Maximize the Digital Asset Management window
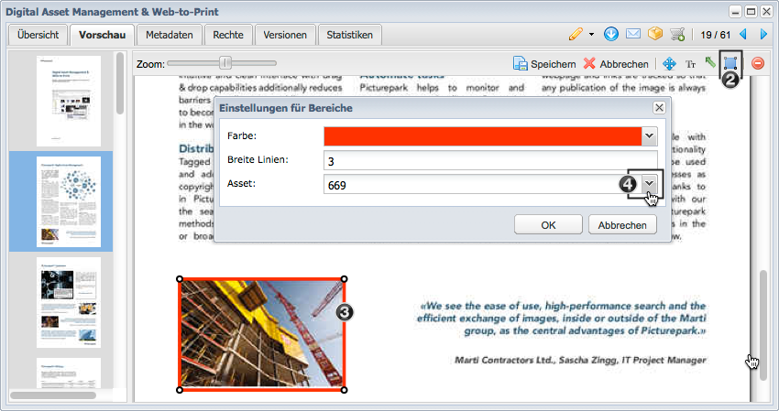779x411 pixels. pyautogui.click(x=752, y=11)
